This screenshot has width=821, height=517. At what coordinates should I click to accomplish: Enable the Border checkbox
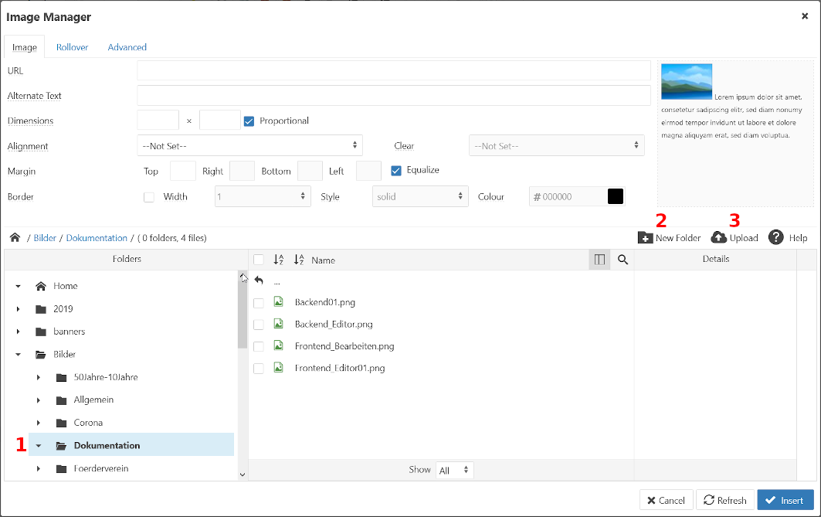tap(149, 197)
